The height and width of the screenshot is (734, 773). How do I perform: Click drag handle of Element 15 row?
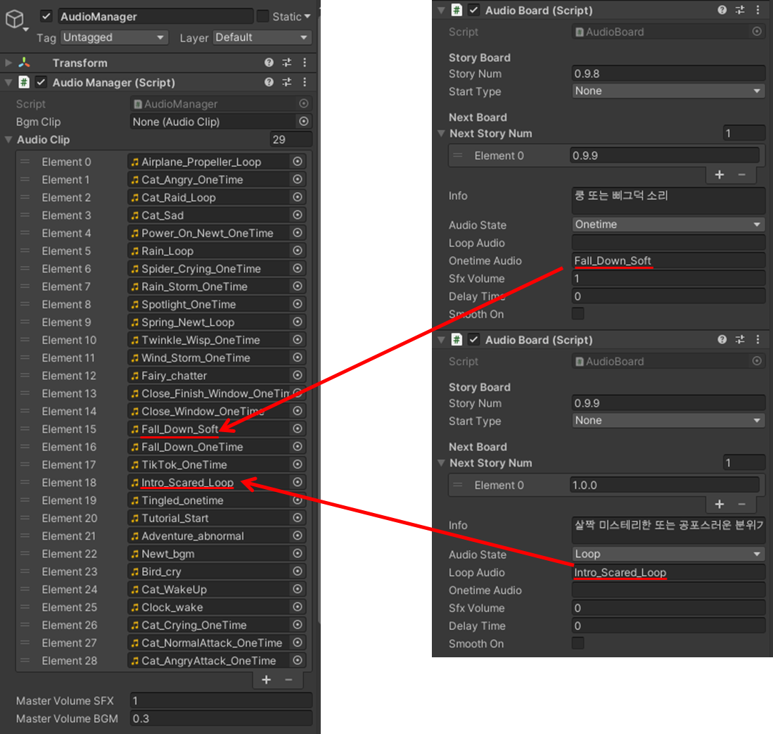click(x=25, y=429)
